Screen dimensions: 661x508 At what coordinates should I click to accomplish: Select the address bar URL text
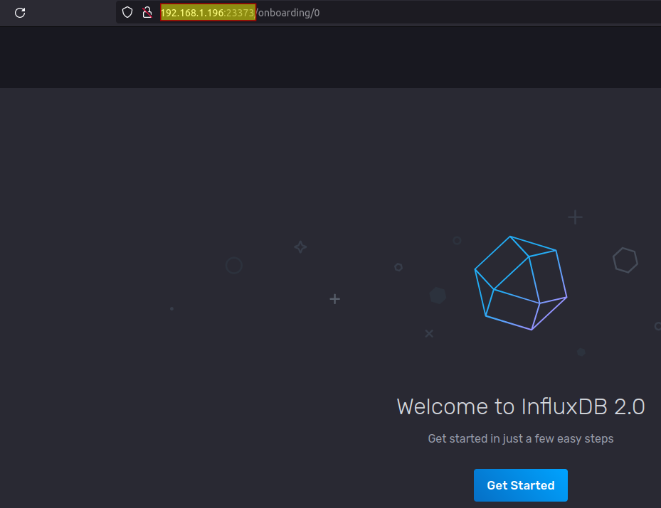click(240, 13)
